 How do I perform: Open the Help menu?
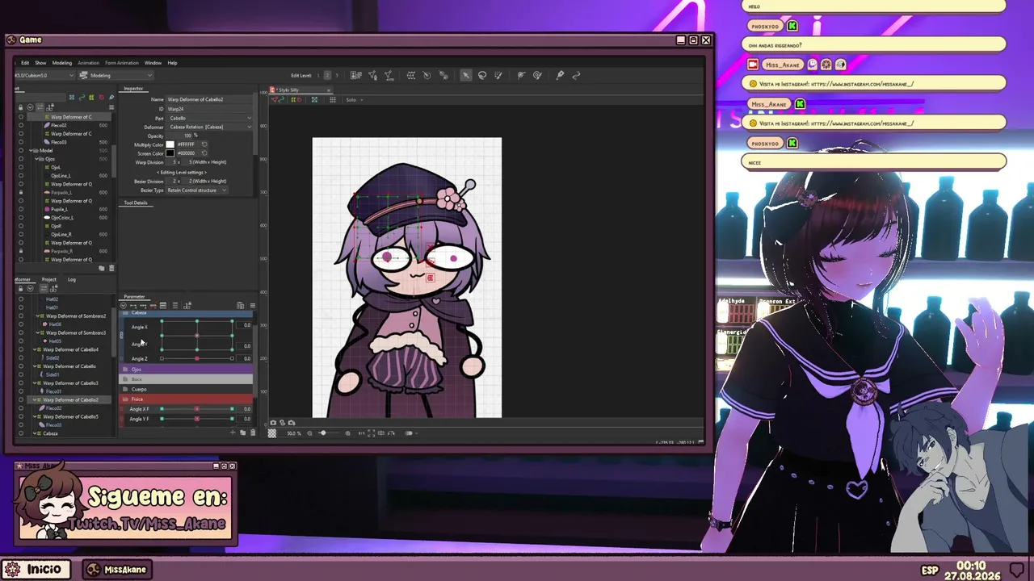[172, 62]
